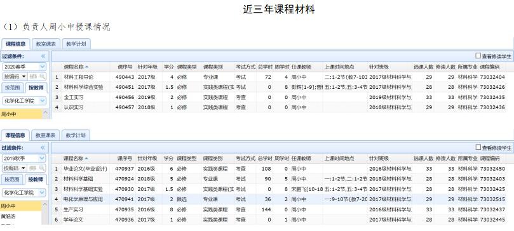Select the 材料工程导论 course row

coord(280,77)
